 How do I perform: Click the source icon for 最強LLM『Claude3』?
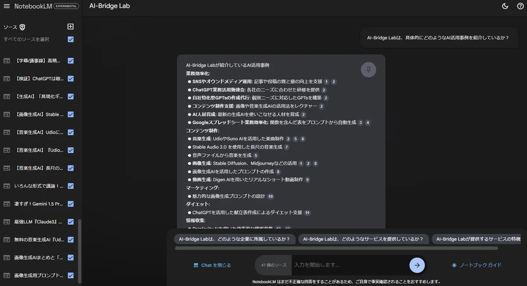click(7, 222)
